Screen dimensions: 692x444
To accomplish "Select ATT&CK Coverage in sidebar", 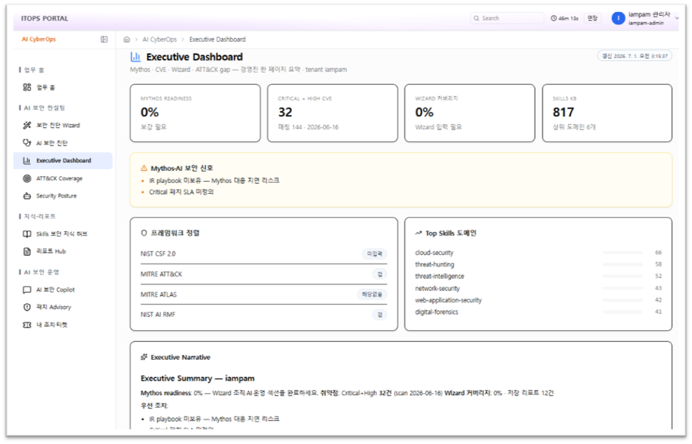I will pyautogui.click(x=63, y=178).
